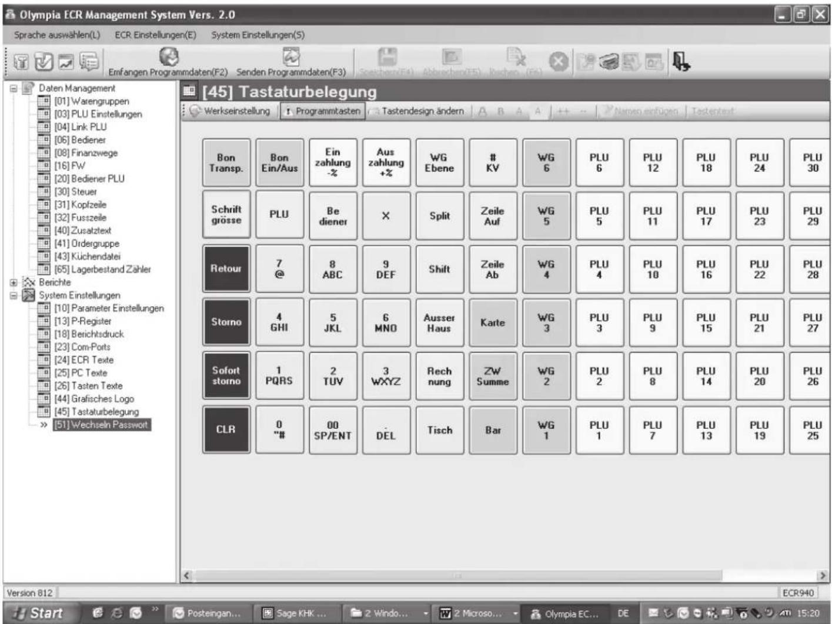
Task: Click Tastendesign ändern button
Action: click(417, 111)
